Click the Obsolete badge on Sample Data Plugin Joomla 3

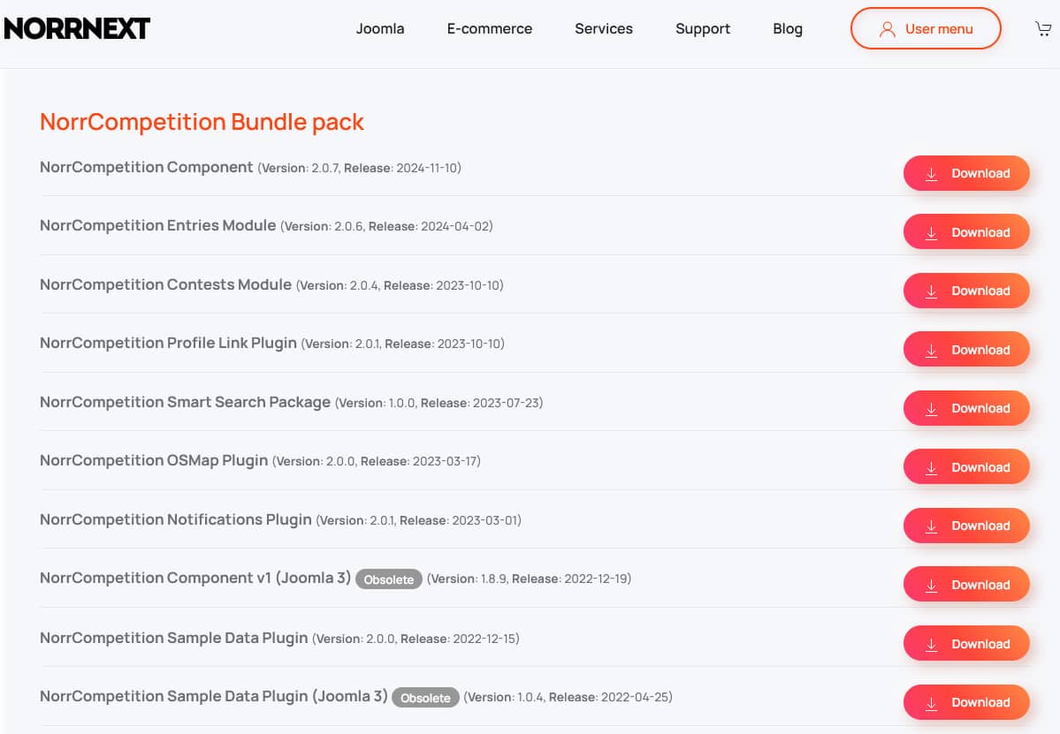(x=425, y=697)
